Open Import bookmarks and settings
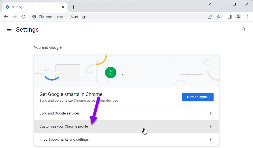253x148 pixels. (x=126, y=140)
